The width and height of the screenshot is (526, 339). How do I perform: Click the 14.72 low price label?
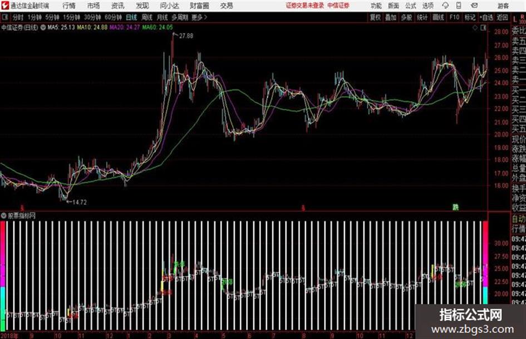tap(80, 202)
